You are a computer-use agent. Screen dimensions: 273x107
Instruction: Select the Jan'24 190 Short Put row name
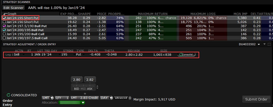pos(22,22)
